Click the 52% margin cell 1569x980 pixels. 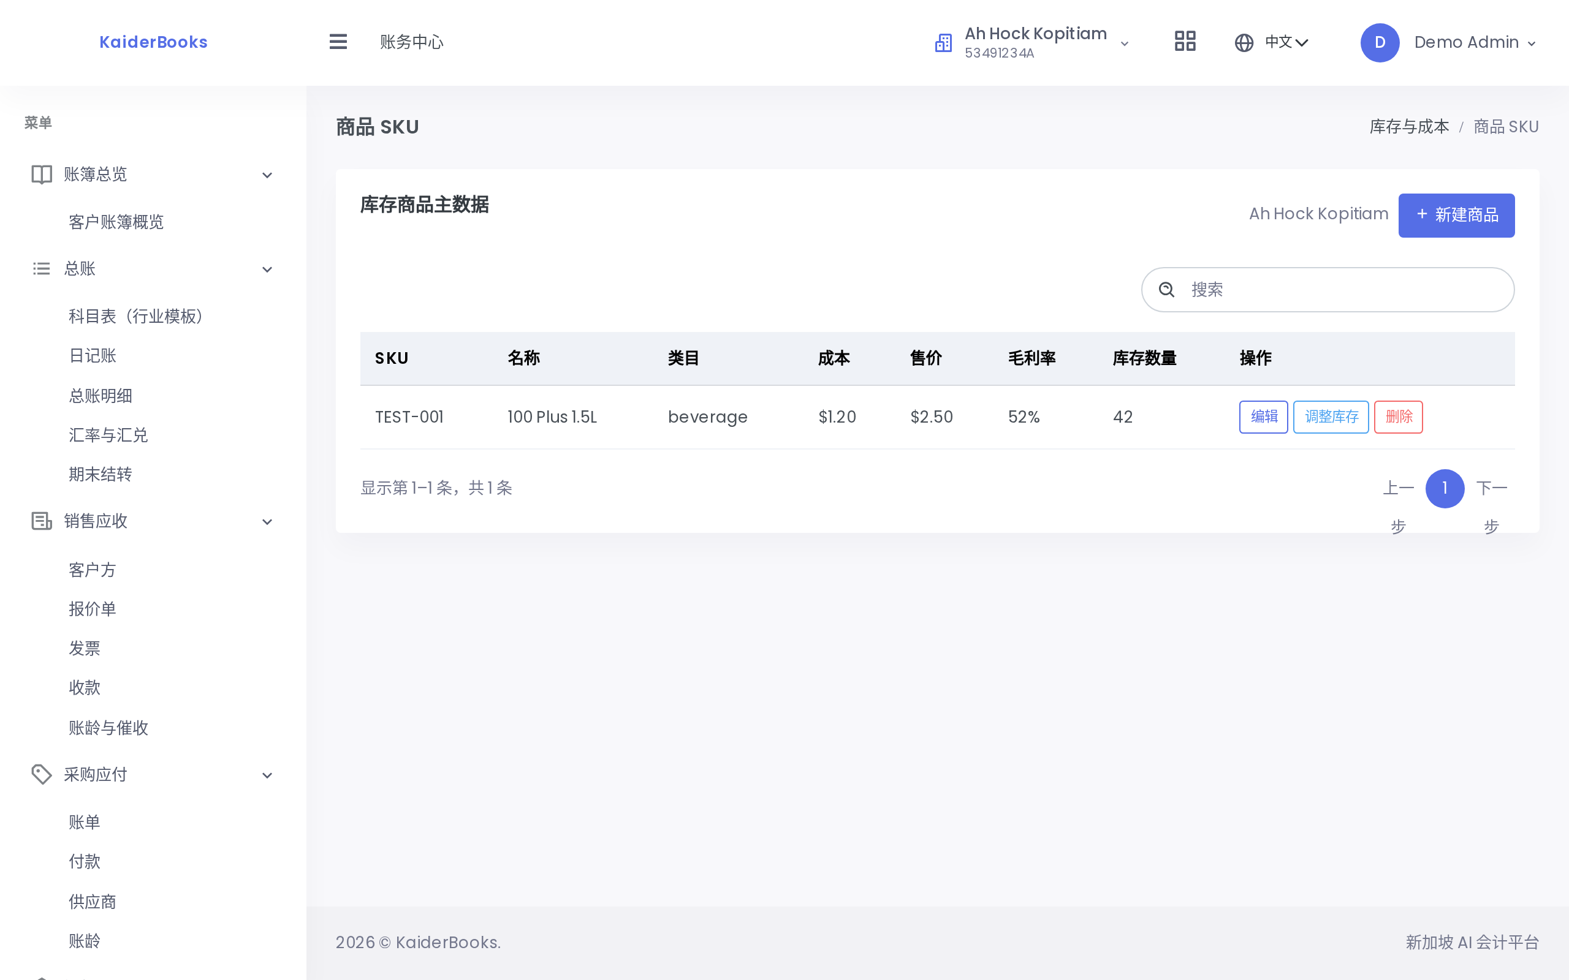click(x=1024, y=417)
